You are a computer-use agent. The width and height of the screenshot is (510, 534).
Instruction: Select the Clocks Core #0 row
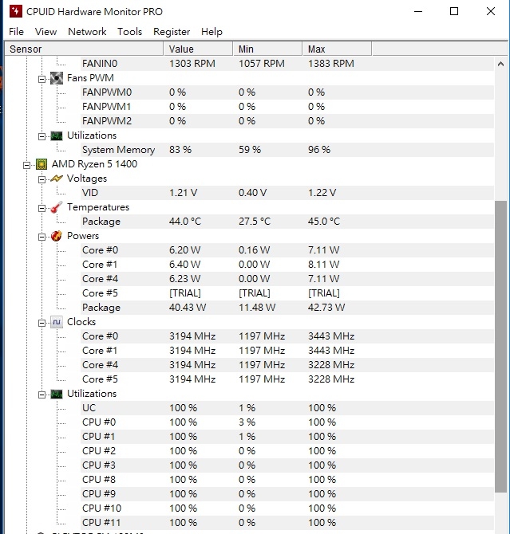pyautogui.click(x=287, y=336)
